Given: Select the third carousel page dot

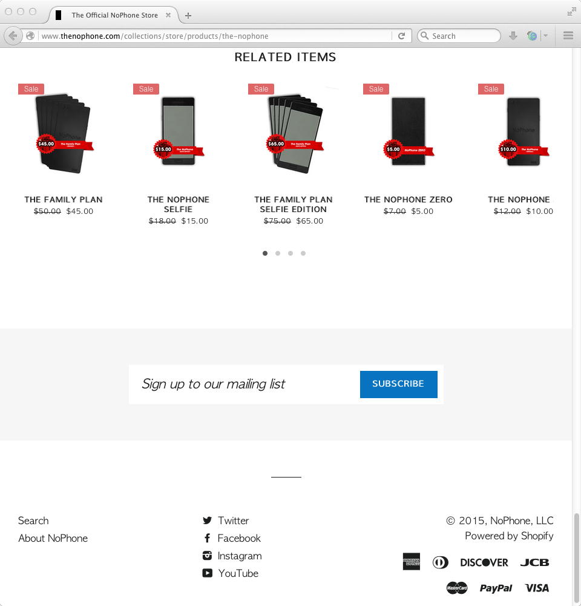Looking at the screenshot, I should (x=290, y=253).
